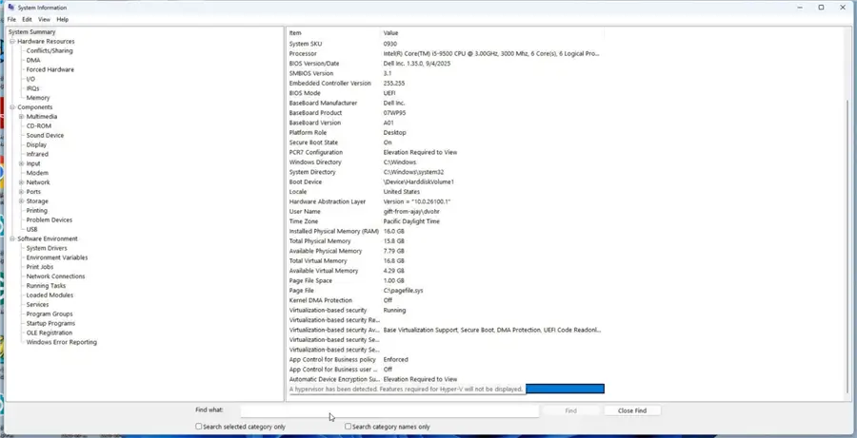Select the Infrared tree item
The height and width of the screenshot is (438, 857).
click(x=37, y=154)
